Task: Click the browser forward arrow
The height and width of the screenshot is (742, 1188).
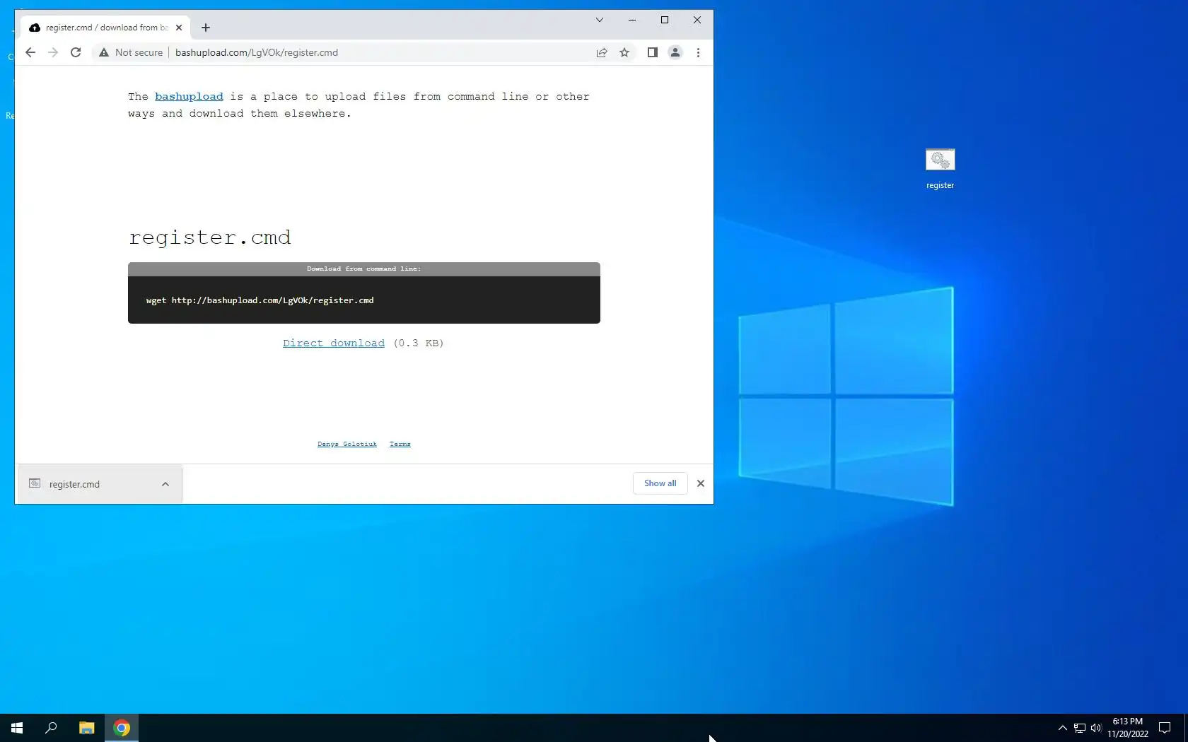Action: [x=53, y=52]
